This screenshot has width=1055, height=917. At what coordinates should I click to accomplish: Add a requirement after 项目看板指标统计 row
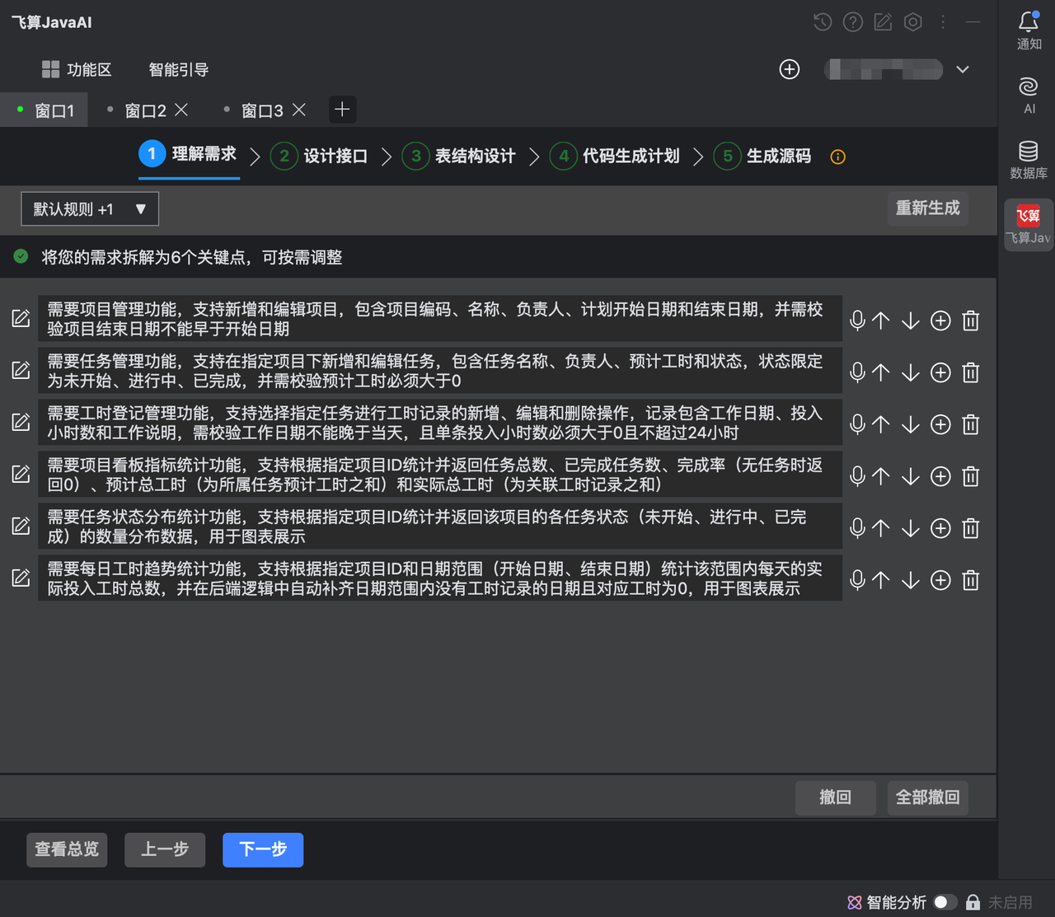click(940, 476)
